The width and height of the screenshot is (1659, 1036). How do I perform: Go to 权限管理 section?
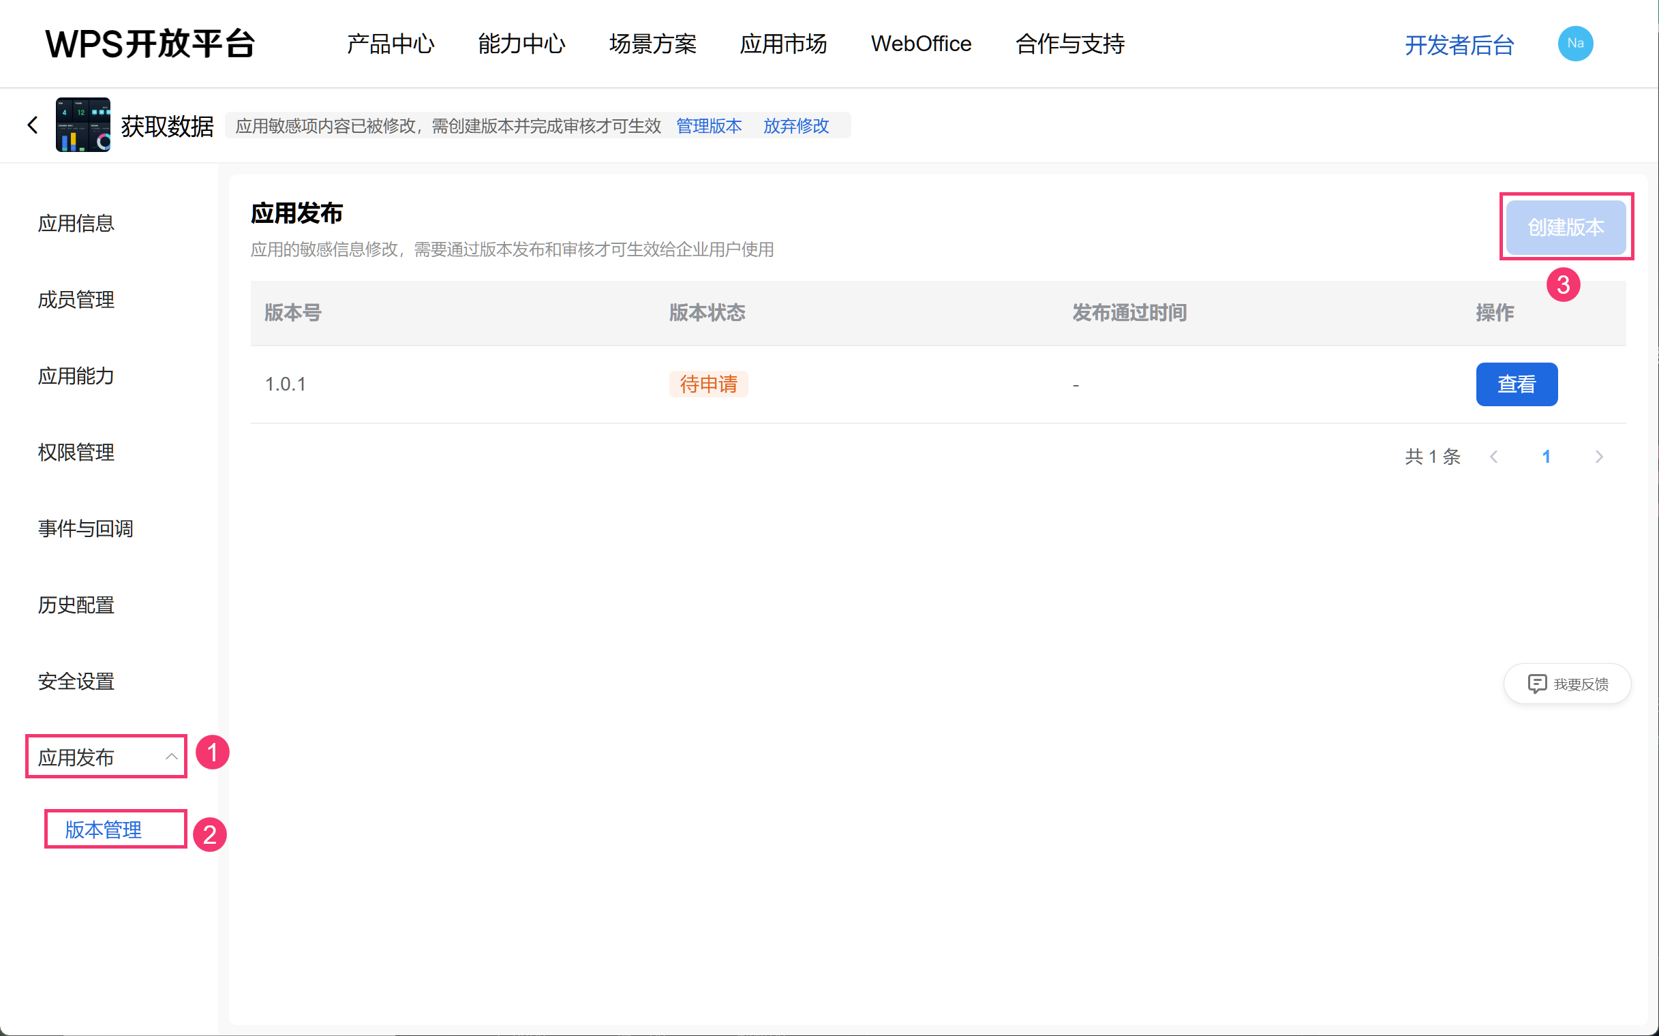76,452
